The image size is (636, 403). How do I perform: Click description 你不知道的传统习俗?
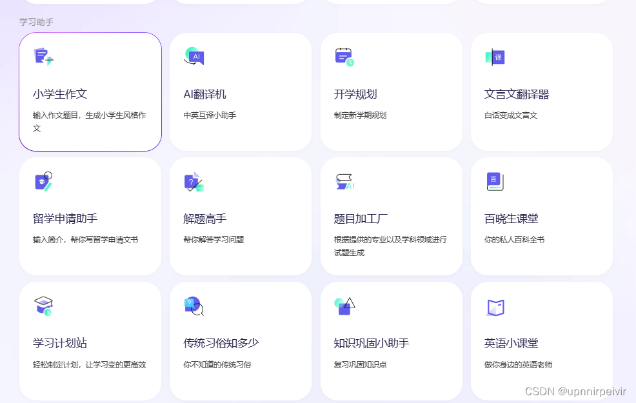point(217,364)
